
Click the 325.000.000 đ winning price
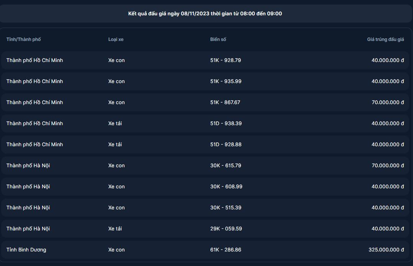pyautogui.click(x=386, y=250)
